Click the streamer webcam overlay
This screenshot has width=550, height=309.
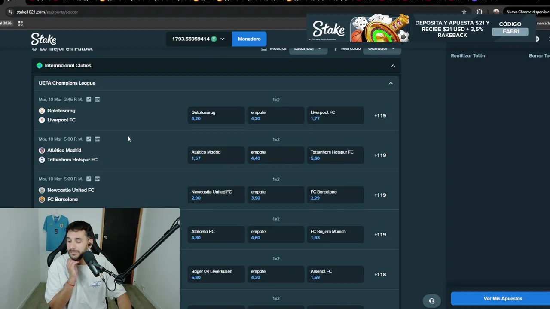click(x=90, y=259)
